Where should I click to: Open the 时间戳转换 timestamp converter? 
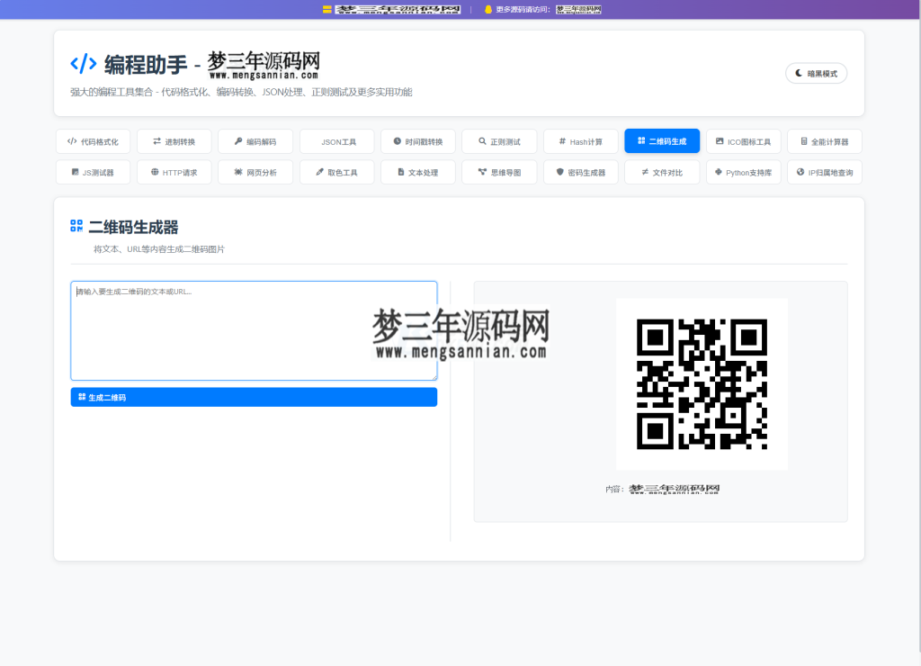pyautogui.click(x=418, y=140)
